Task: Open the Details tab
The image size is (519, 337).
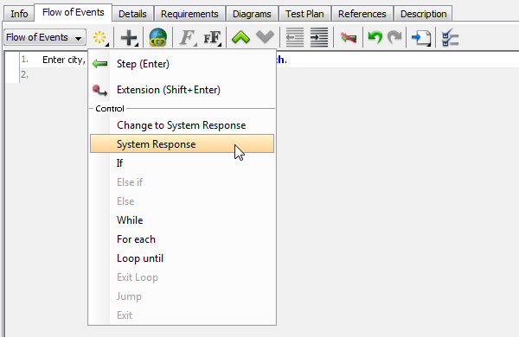Action: pos(132,14)
